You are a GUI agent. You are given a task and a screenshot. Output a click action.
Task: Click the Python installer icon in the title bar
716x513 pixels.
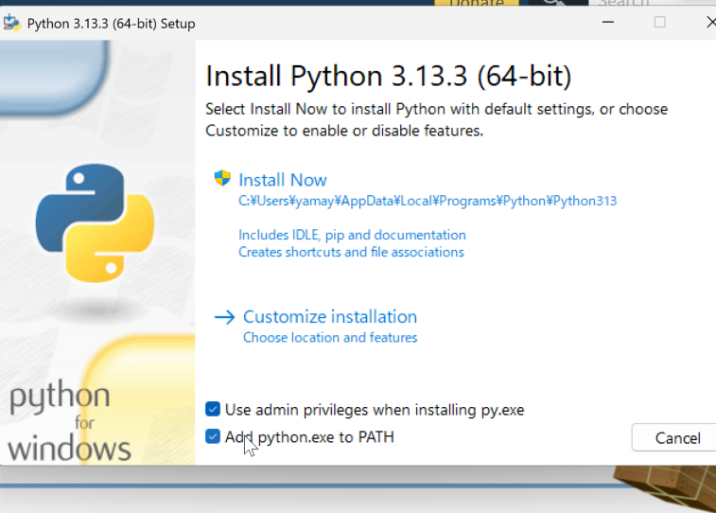(11, 23)
